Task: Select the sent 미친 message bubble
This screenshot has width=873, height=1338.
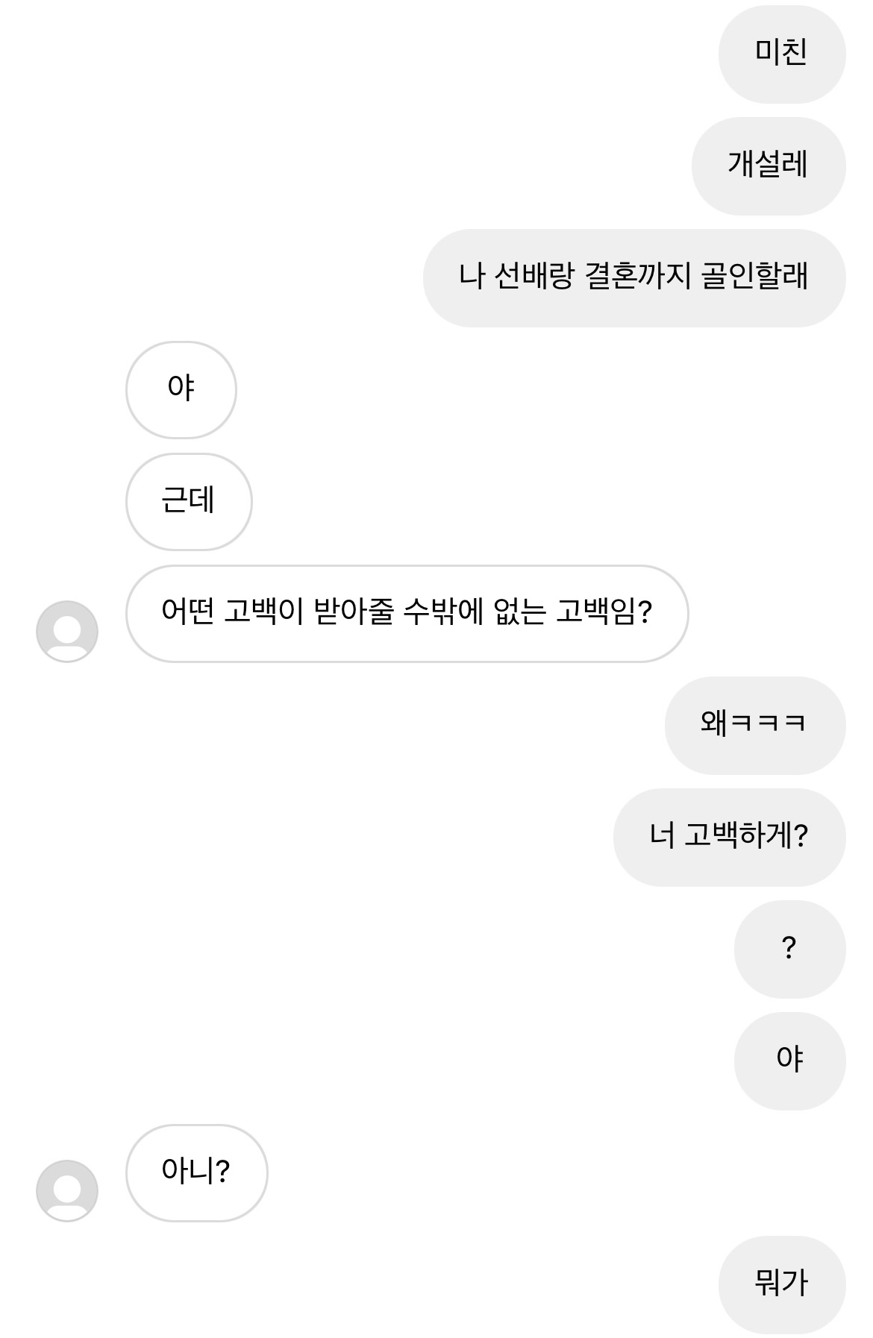Action: (781, 54)
